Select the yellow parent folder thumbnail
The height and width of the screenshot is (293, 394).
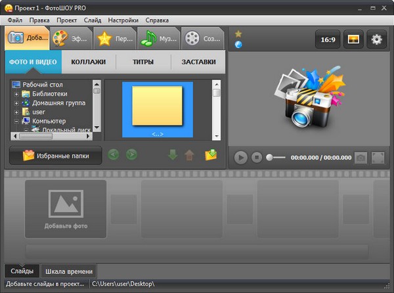(158, 106)
